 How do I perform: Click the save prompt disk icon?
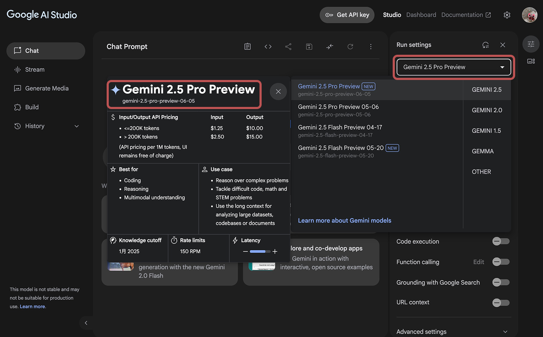pyautogui.click(x=309, y=47)
